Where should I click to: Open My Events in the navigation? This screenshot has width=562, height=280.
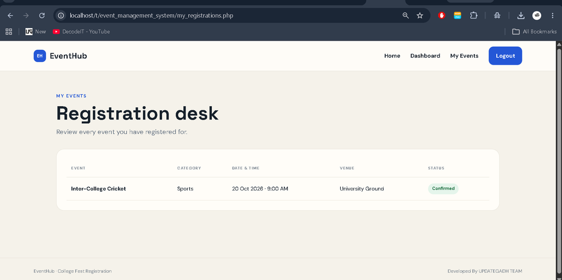[x=464, y=56]
